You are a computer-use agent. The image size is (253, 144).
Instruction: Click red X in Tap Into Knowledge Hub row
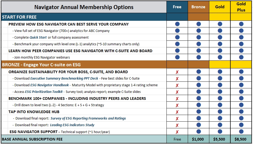(177, 112)
